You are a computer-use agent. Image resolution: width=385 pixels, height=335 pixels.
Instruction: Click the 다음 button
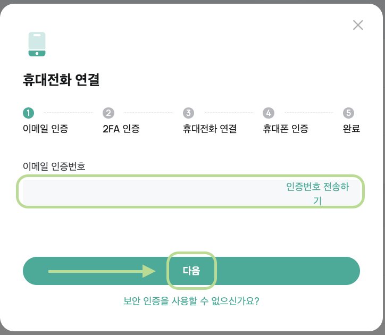click(191, 271)
